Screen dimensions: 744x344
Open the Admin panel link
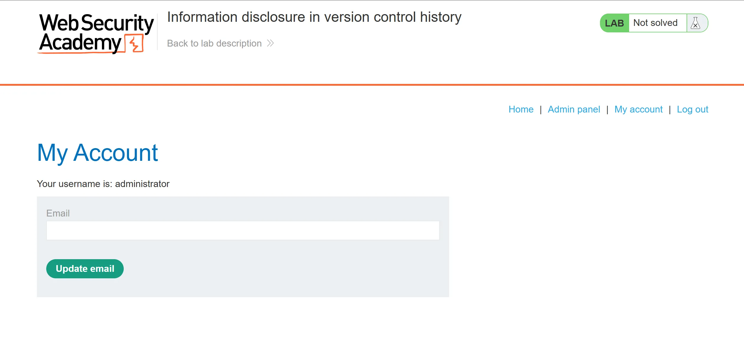click(x=574, y=109)
